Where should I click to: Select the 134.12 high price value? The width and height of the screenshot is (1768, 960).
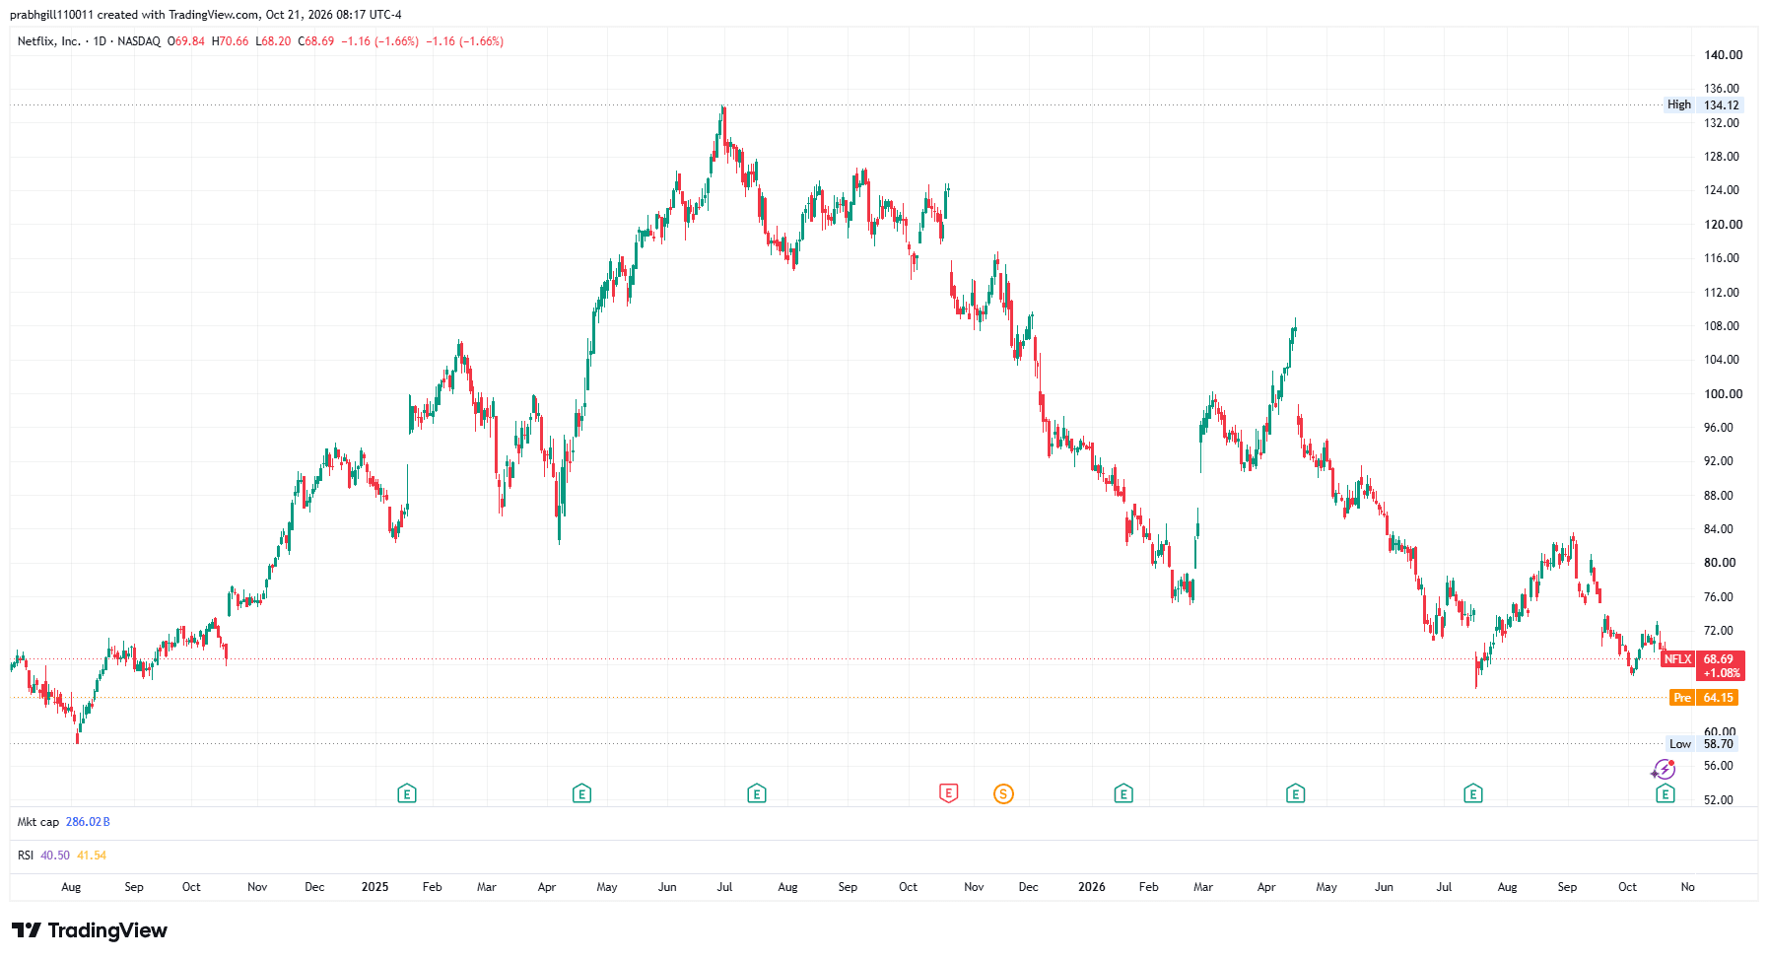(x=1722, y=105)
